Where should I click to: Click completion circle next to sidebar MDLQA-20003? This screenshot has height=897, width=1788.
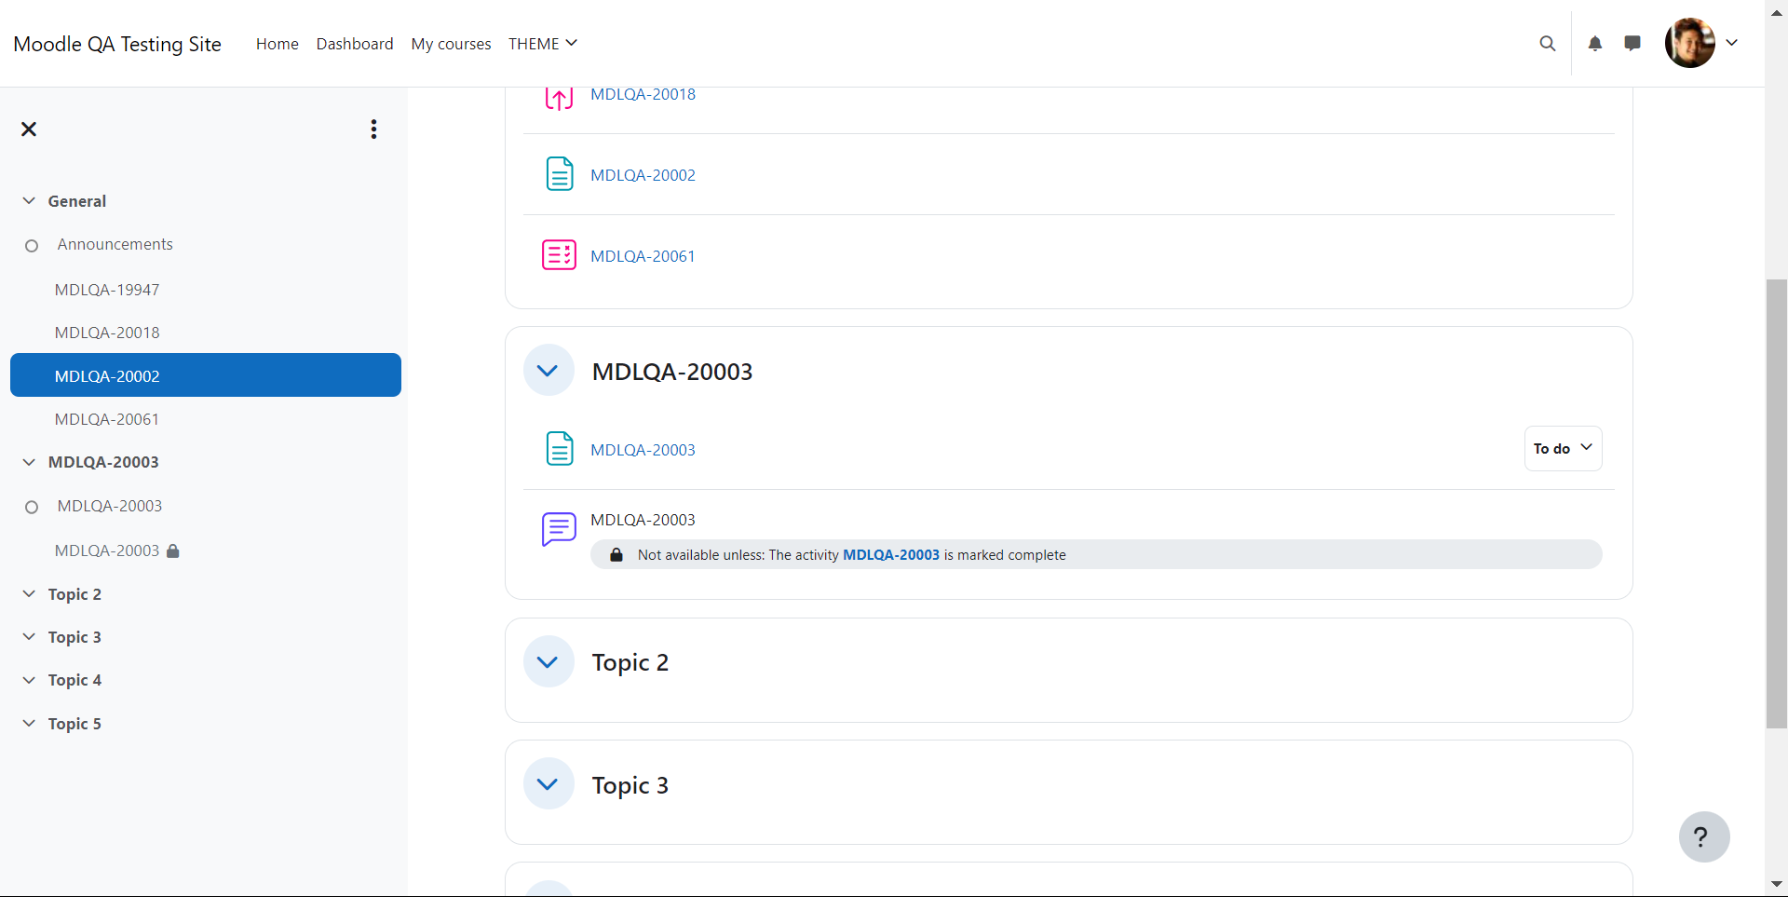(32, 508)
